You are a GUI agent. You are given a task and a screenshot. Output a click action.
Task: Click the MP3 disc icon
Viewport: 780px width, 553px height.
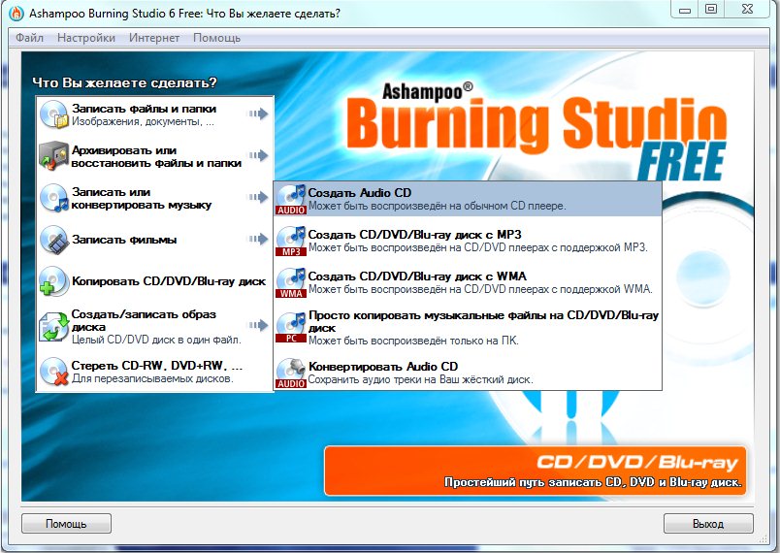[291, 242]
